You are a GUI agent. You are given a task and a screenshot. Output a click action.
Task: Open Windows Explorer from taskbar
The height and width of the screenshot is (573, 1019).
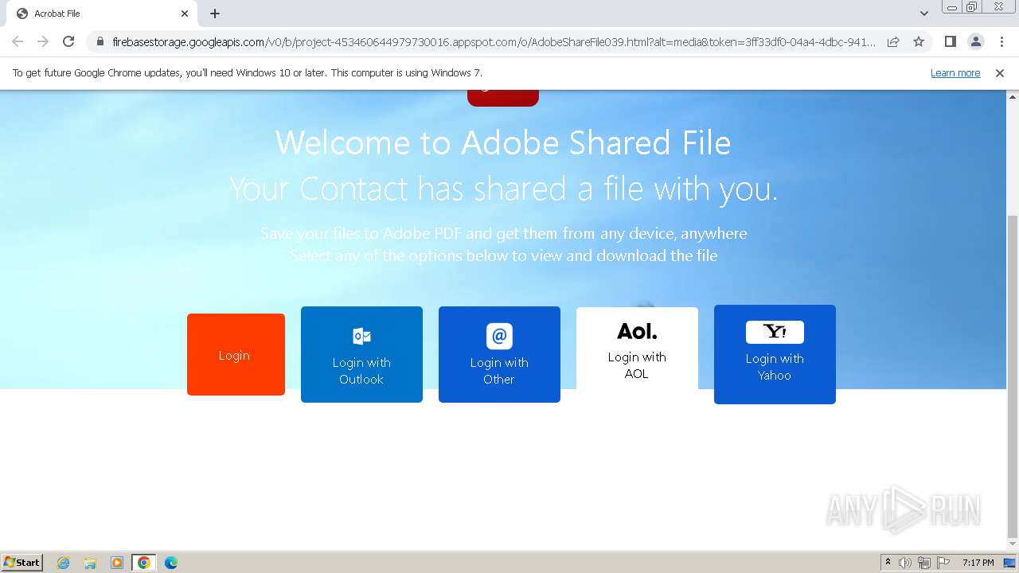tap(90, 563)
